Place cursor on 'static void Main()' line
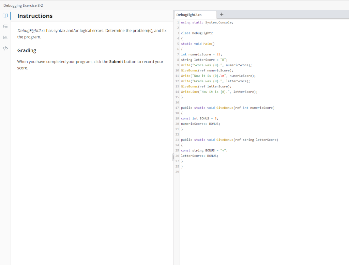This screenshot has height=265, width=349. coord(198,44)
